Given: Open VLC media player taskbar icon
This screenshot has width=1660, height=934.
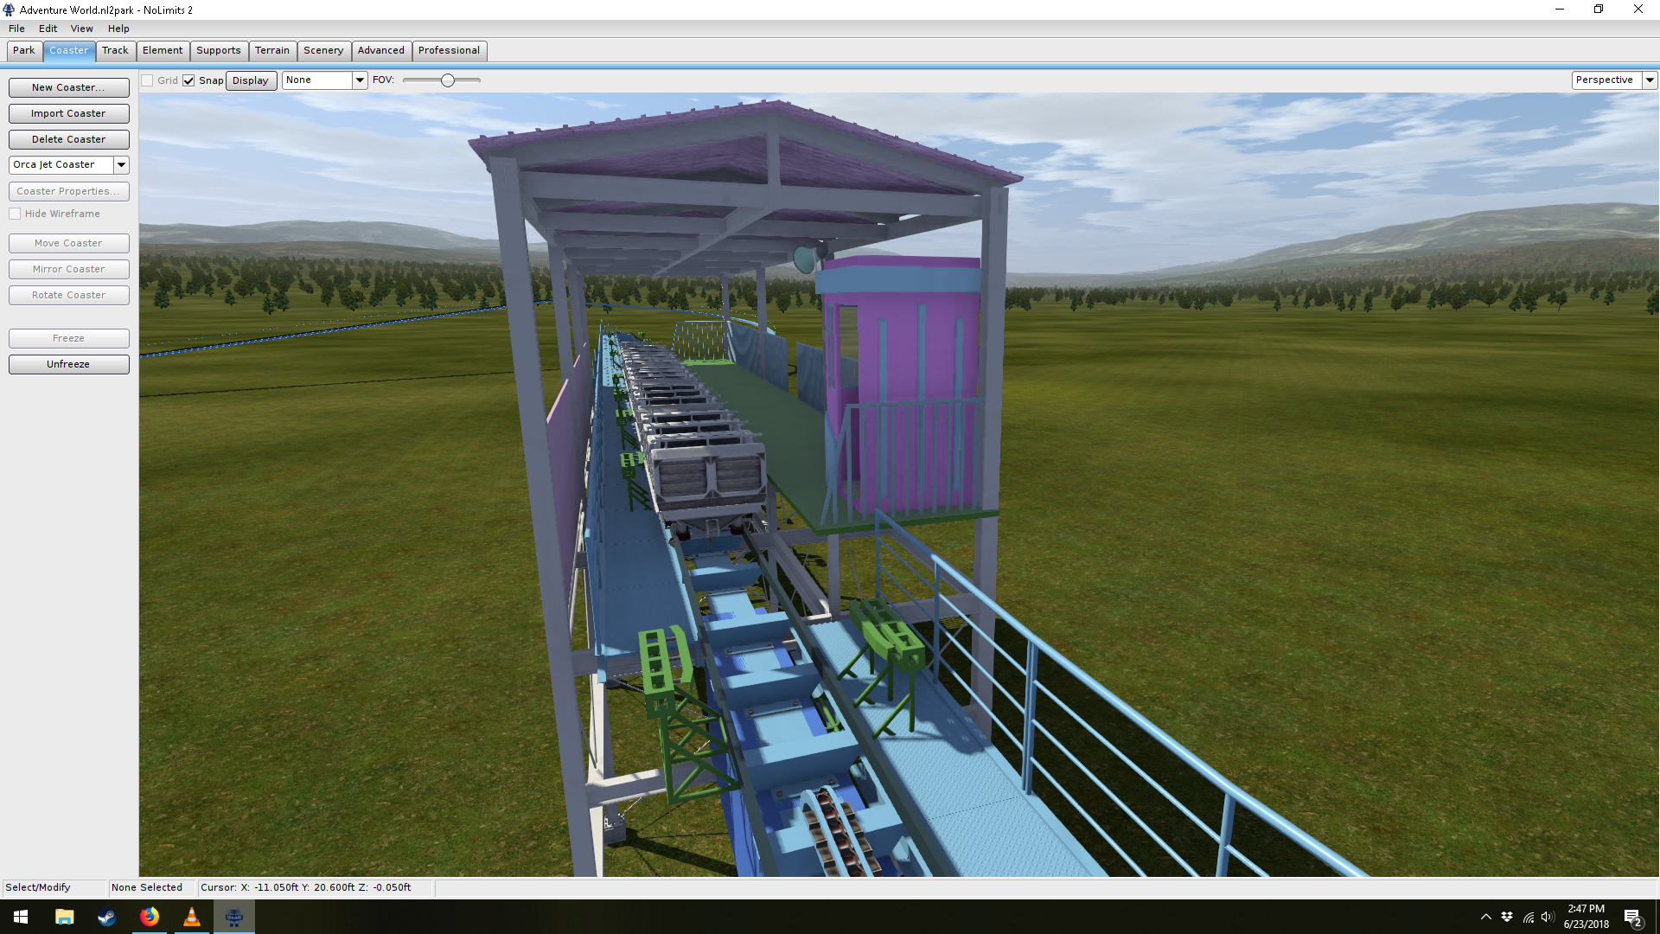Looking at the screenshot, I should point(192,917).
